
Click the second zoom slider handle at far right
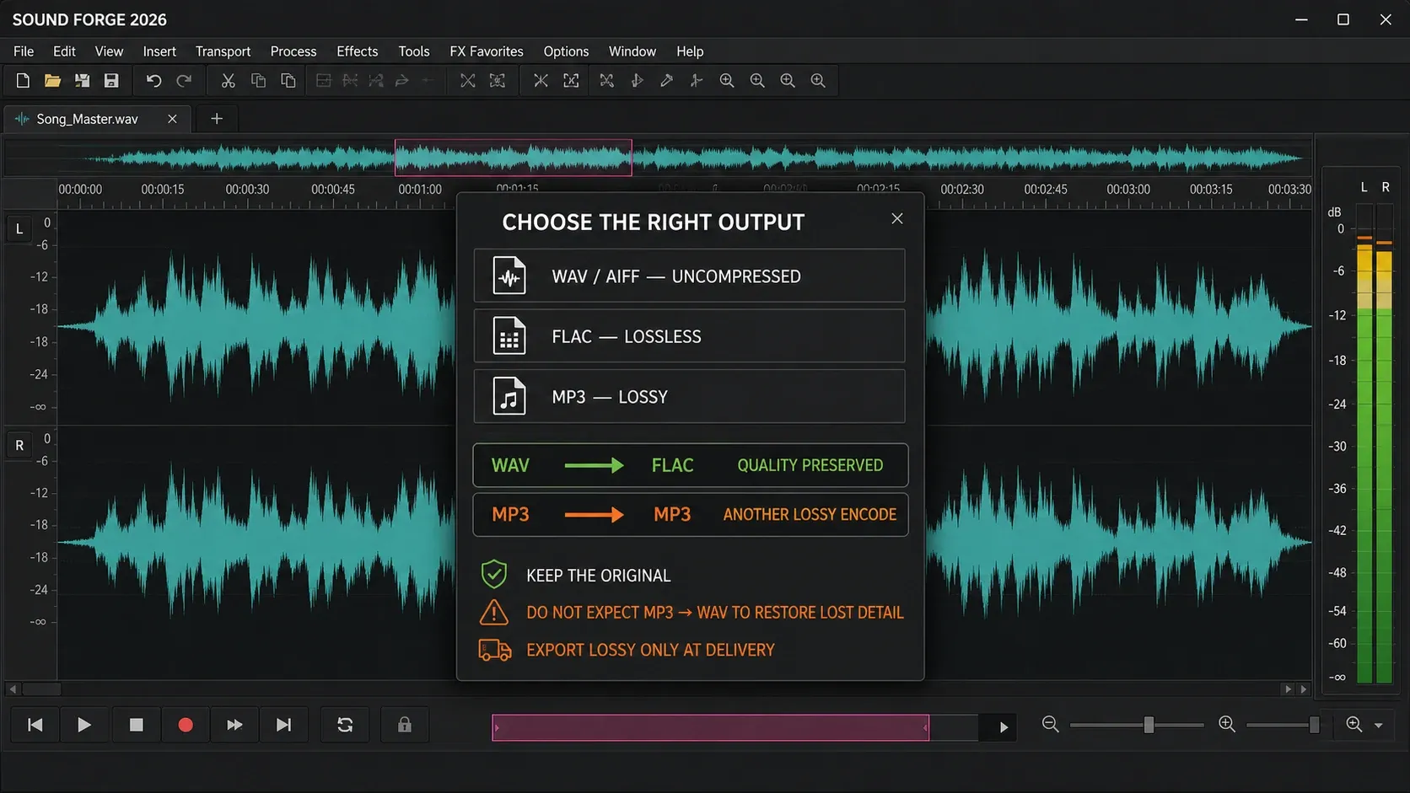pyautogui.click(x=1314, y=725)
